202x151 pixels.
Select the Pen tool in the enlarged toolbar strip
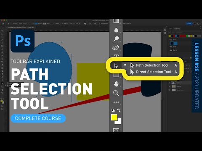116,48
